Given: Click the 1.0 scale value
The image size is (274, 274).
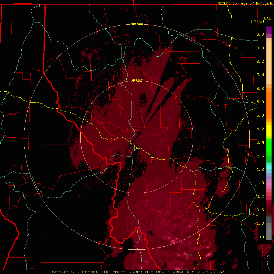Looking at the screenshot, I should (260, 183).
